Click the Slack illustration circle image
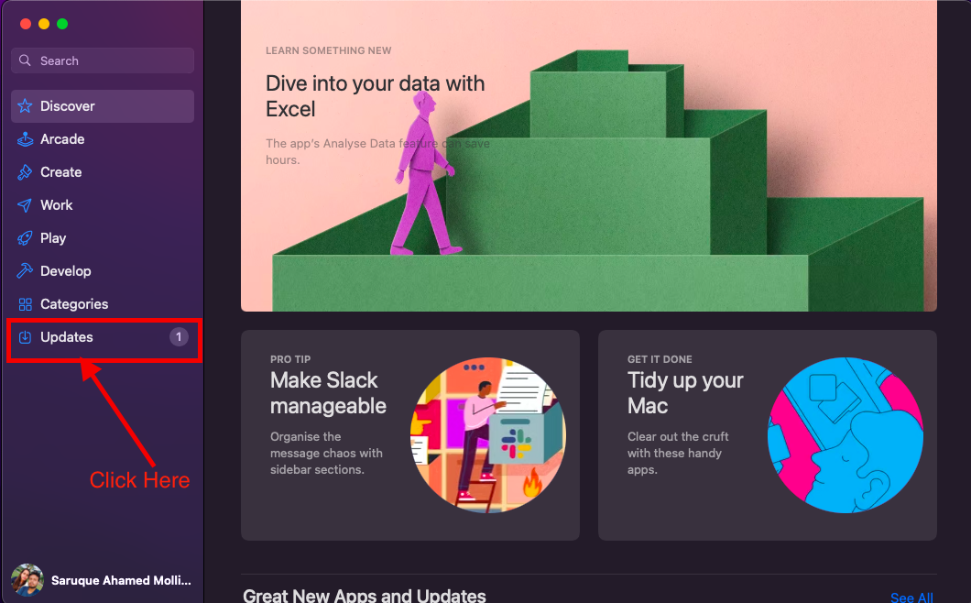 (487, 434)
